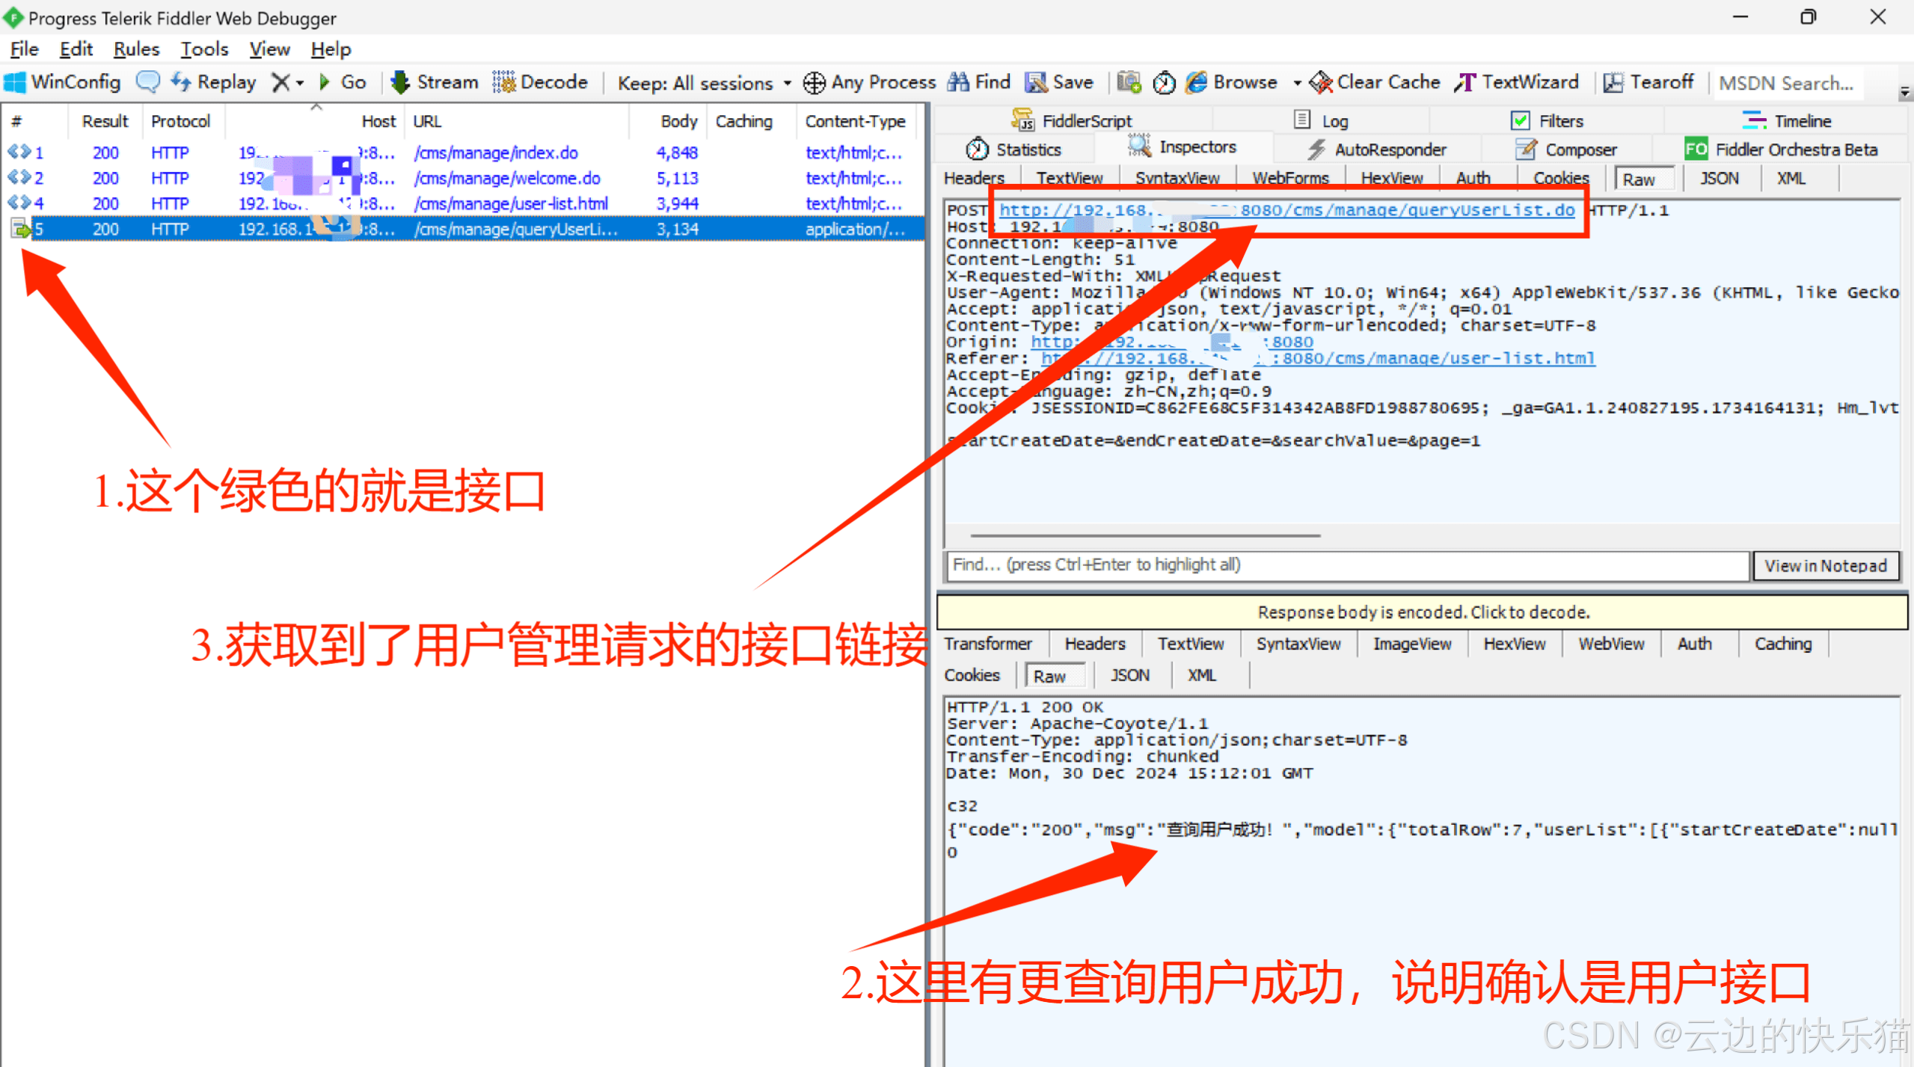Viewport: 1914px width, 1067px height.
Task: Expand the Browse dropdown arrow
Action: pos(1298,82)
